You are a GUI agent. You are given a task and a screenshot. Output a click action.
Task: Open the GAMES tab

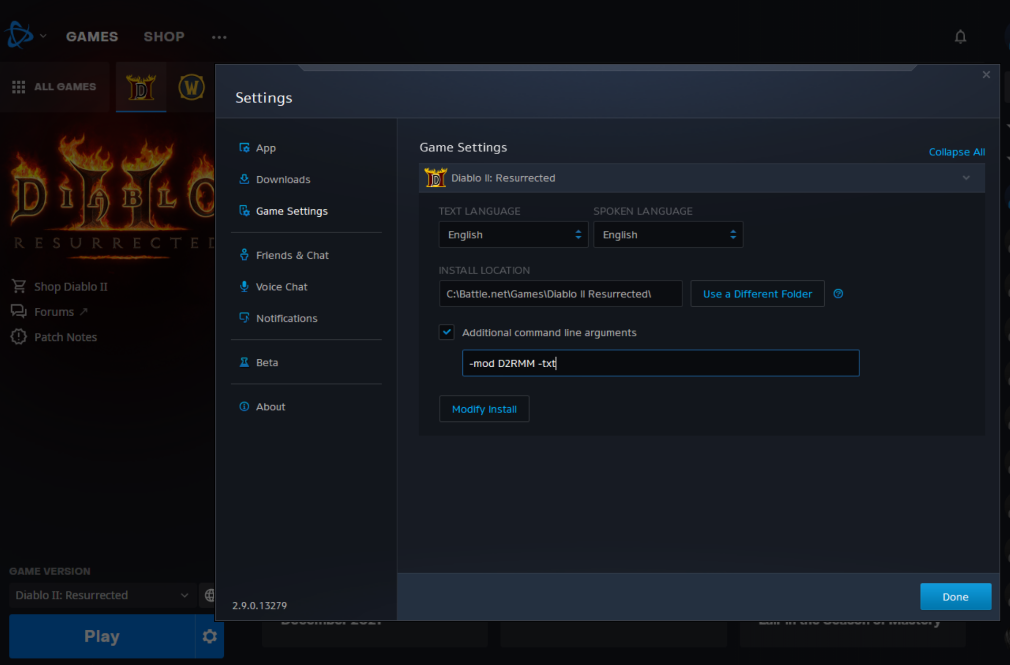(92, 36)
